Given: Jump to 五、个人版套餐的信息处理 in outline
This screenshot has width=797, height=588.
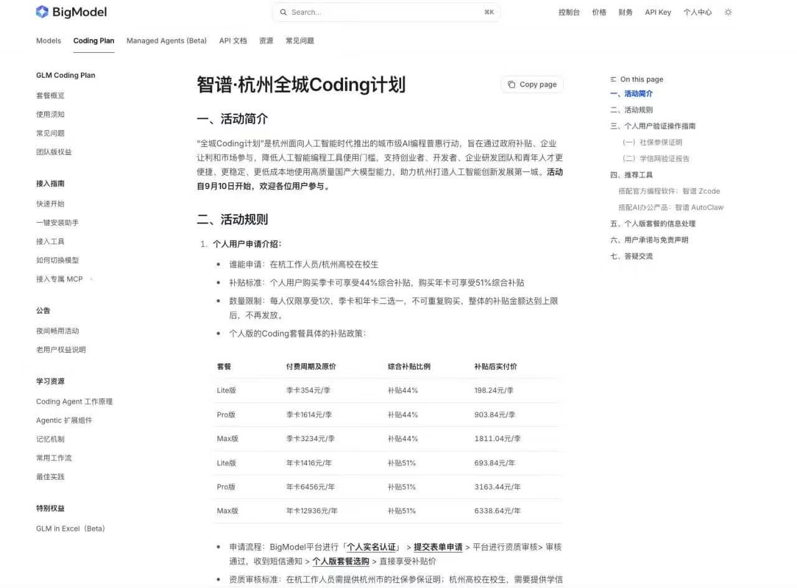Looking at the screenshot, I should 653,223.
